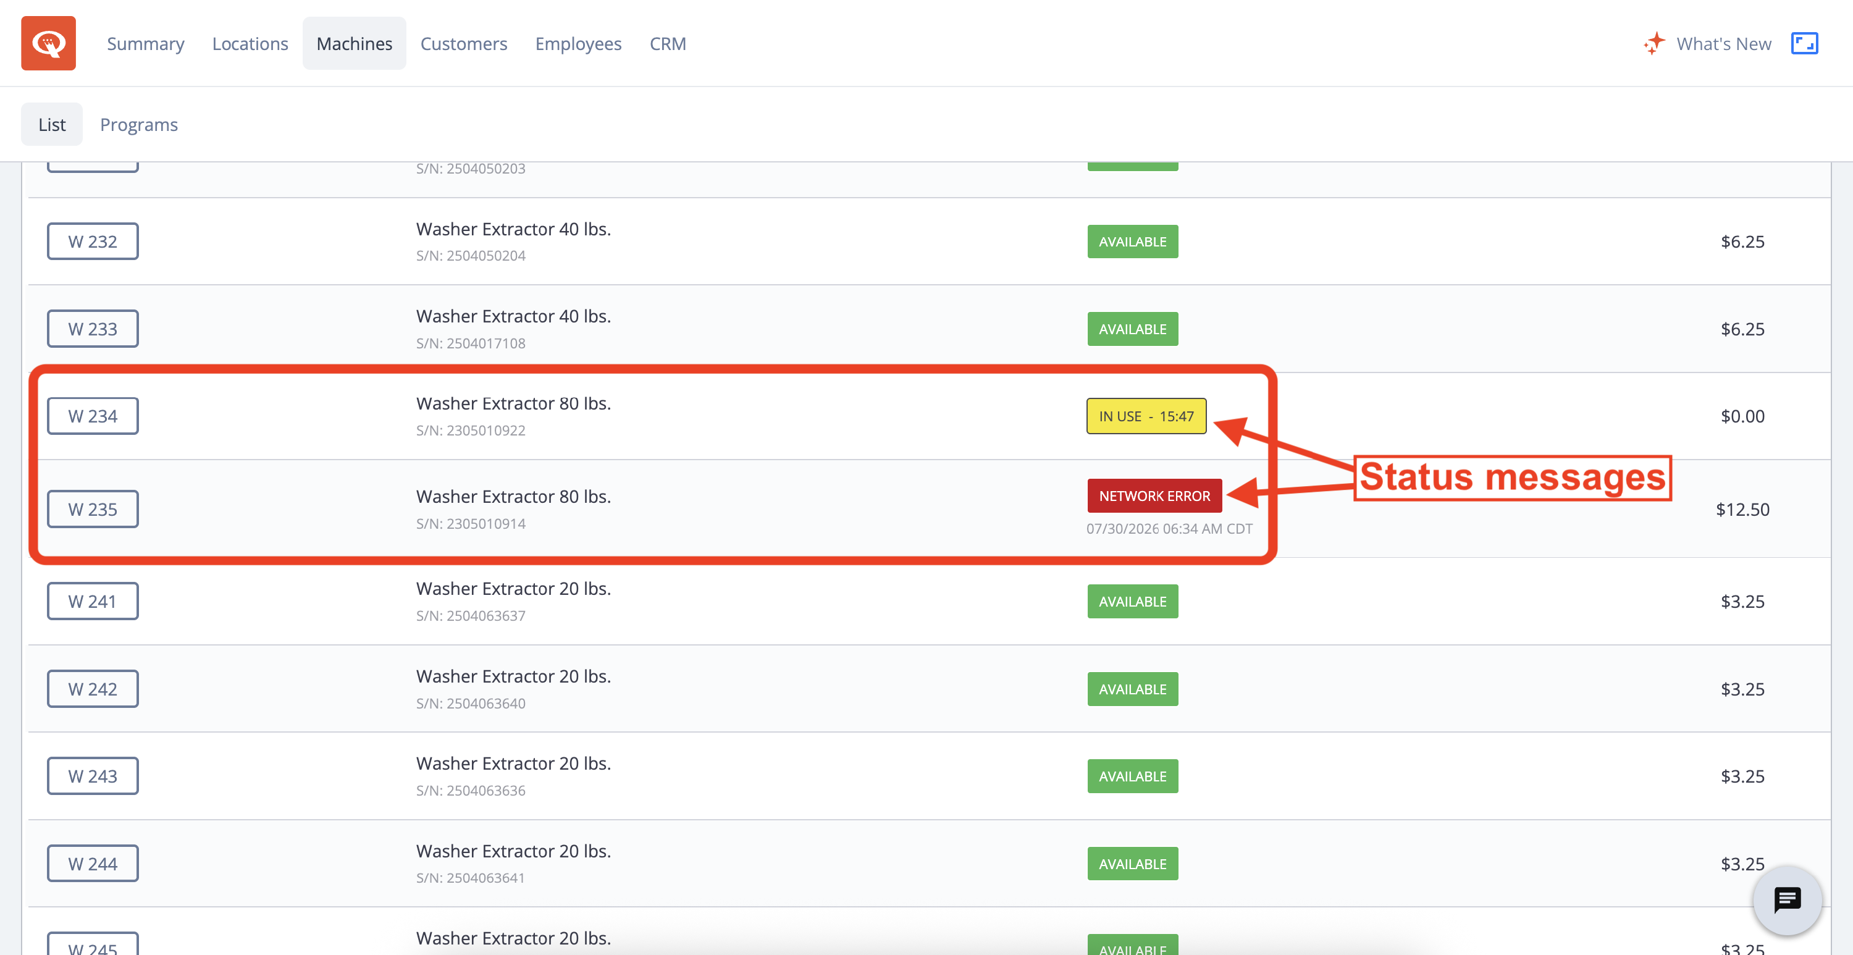
Task: Click the What's New link
Action: pos(1723,44)
